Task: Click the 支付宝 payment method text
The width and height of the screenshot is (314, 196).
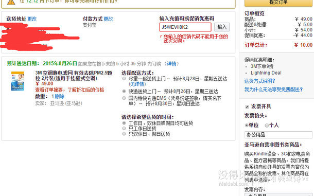Action: (90, 25)
